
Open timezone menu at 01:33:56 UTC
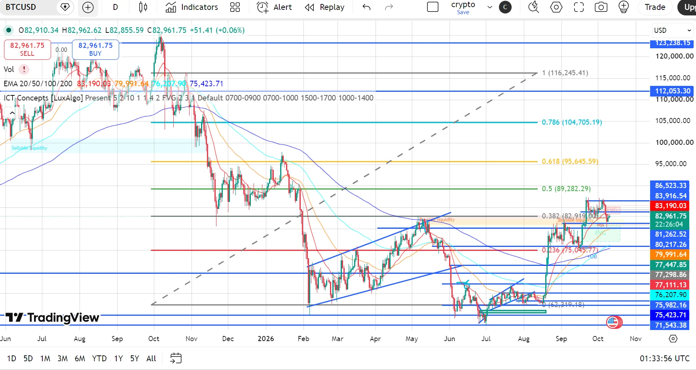[665, 359]
